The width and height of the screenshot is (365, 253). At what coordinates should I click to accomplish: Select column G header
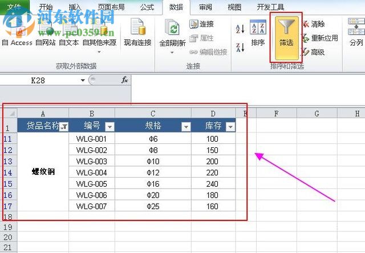point(317,114)
